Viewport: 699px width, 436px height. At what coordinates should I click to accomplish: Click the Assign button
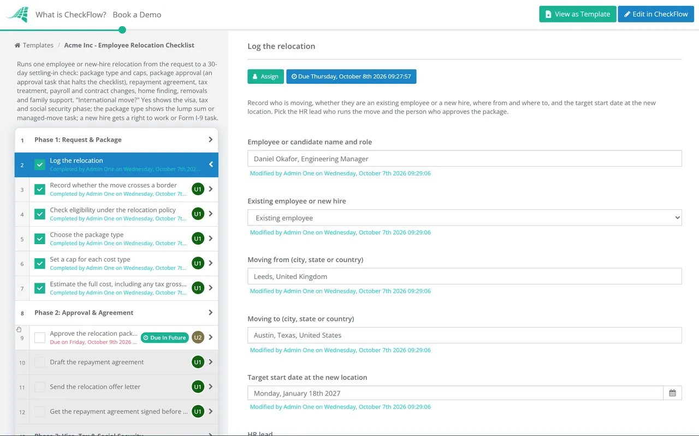pos(266,76)
